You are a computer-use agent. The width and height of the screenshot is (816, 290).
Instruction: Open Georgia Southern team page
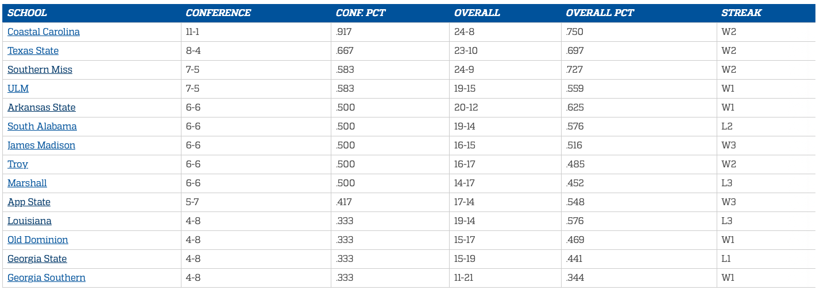pos(47,278)
